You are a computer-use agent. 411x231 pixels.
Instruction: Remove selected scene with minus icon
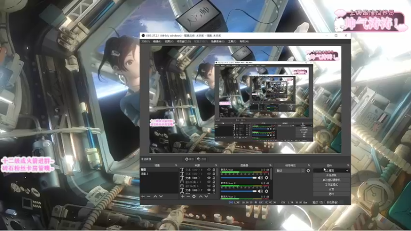[x=148, y=196]
